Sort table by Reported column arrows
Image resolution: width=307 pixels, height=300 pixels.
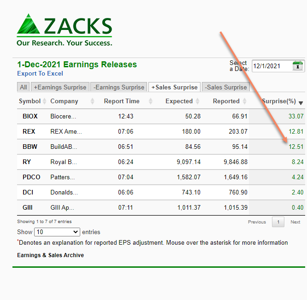245,101
